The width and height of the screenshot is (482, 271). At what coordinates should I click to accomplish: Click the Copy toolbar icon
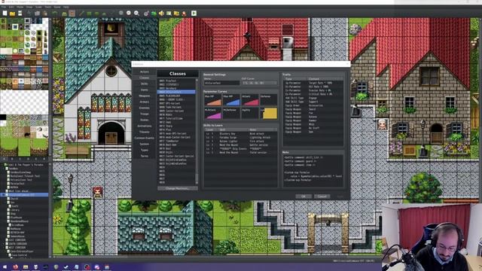(37, 14)
